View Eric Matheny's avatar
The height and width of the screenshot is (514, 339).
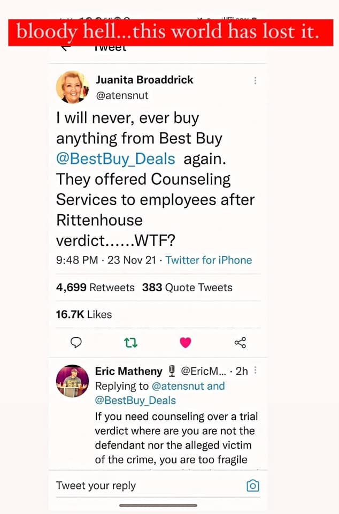pos(72,381)
